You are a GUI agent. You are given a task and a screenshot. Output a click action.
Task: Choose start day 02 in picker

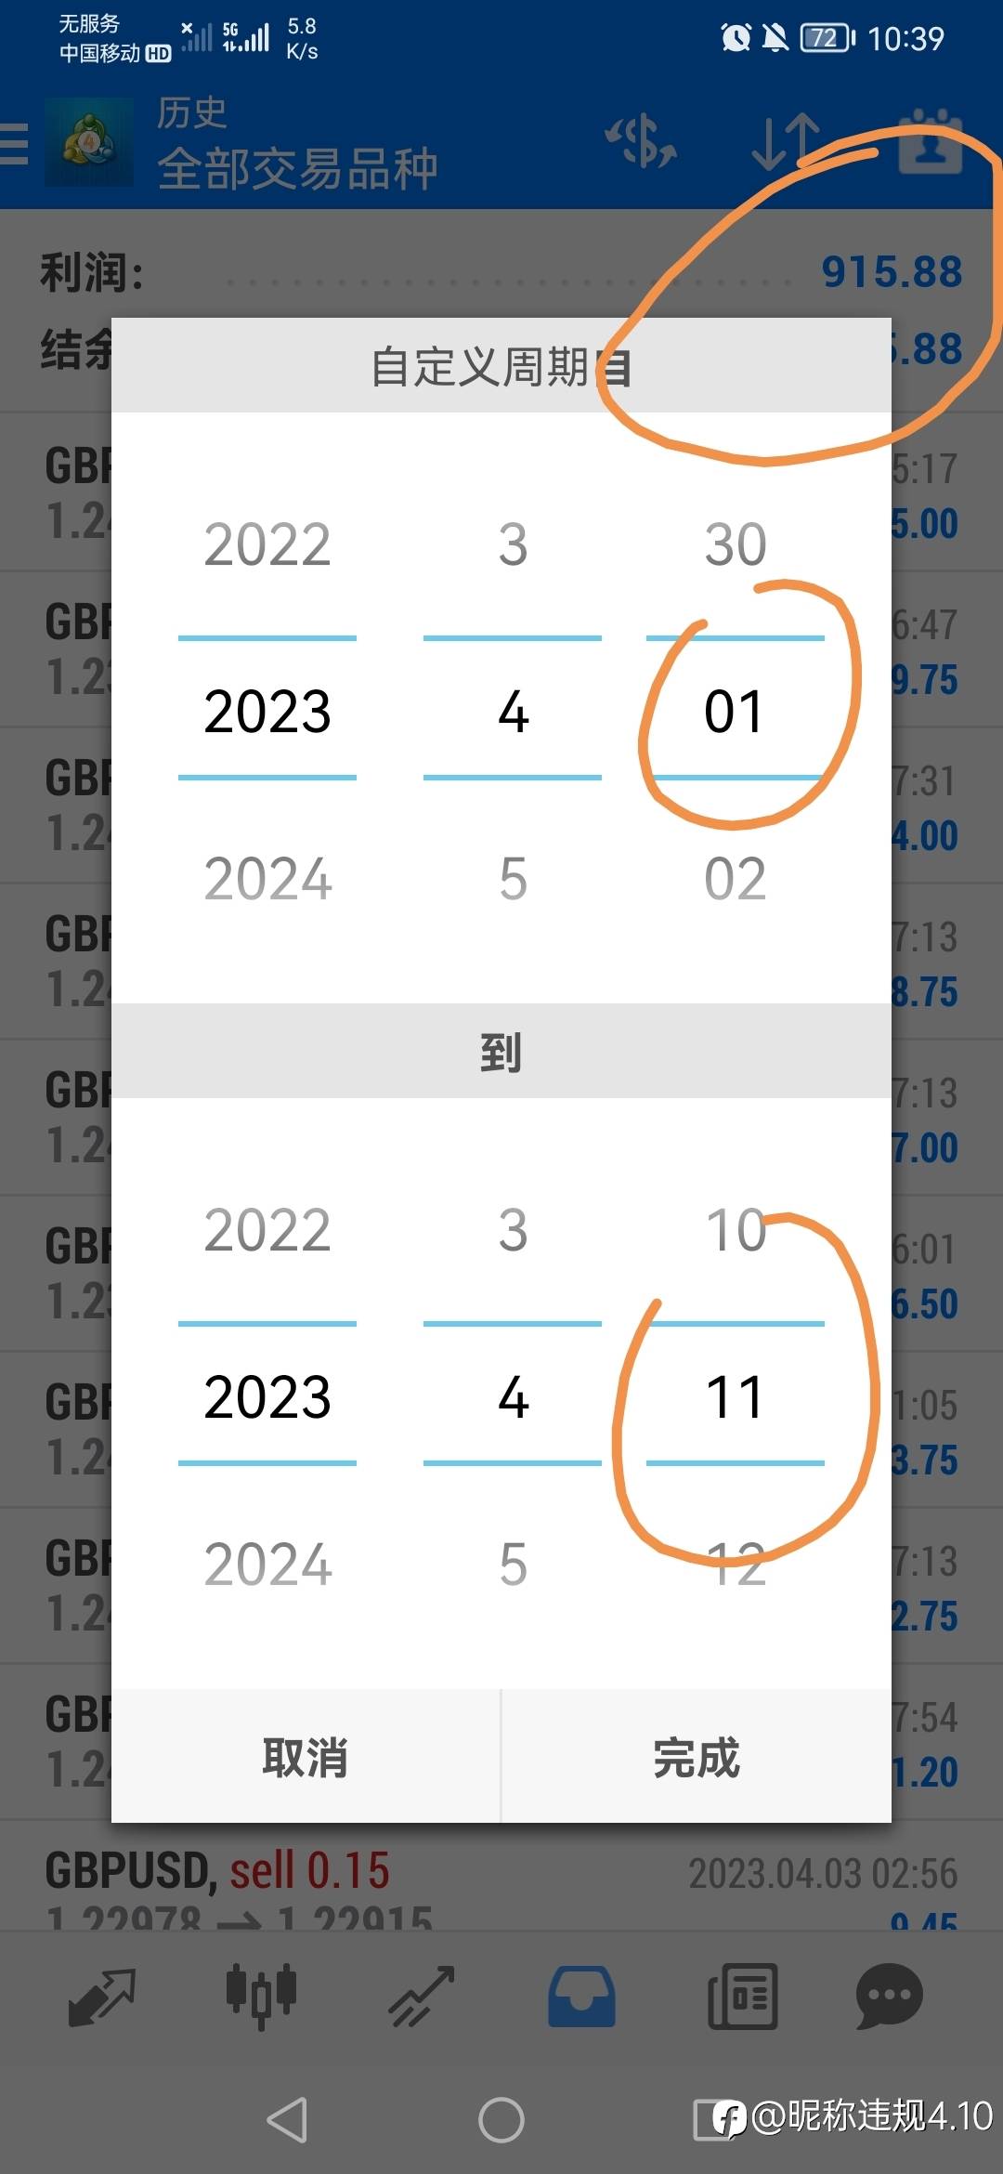735,879
